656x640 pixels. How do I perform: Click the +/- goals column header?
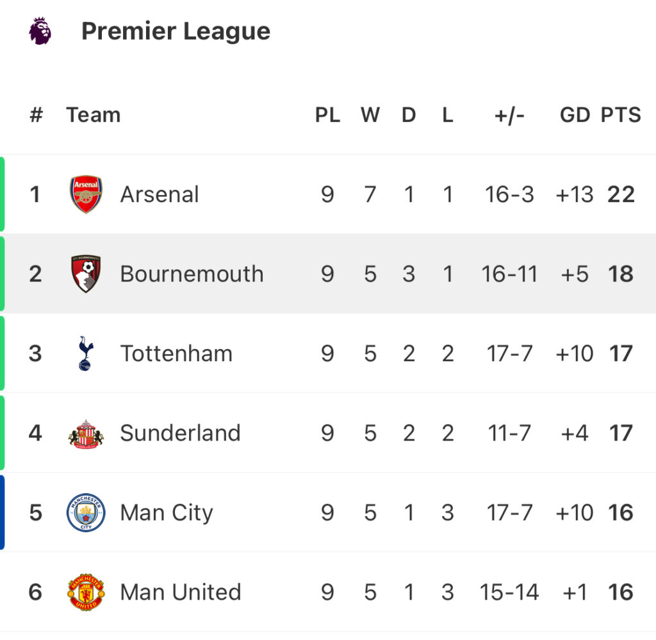509,115
